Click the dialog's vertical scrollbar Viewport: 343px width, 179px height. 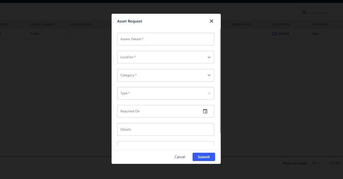(x=220, y=81)
